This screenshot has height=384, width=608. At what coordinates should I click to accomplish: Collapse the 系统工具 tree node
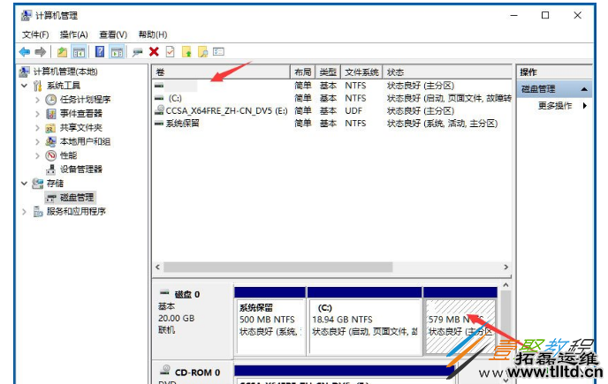tap(24, 86)
